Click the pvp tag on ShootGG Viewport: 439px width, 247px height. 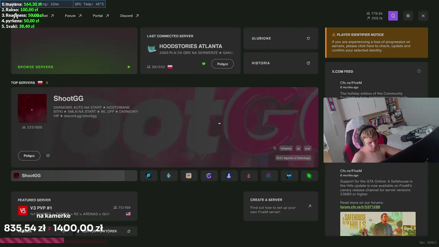[x=308, y=149]
